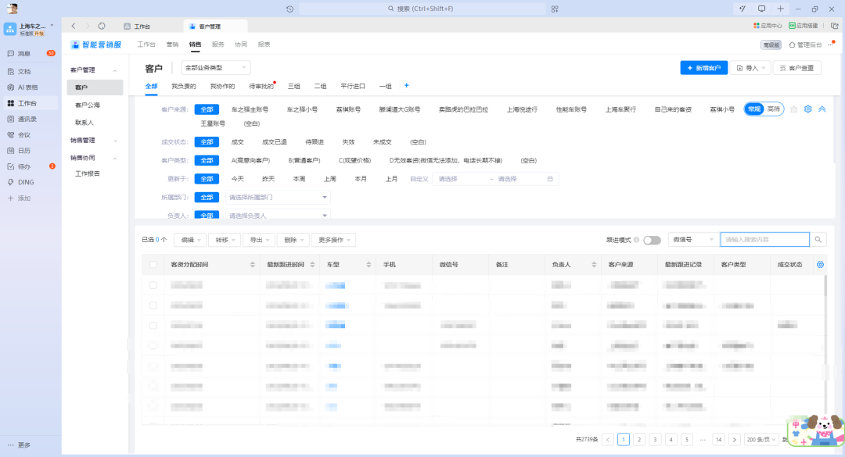Open the 请选择所属部门 dropdown
Image resolution: width=845 pixels, height=457 pixels.
tap(278, 198)
